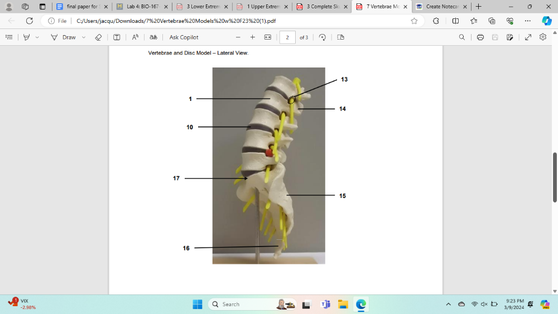Open the Find search magnifier in PDF toolbar

pyautogui.click(x=461, y=37)
